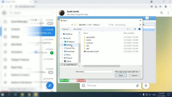The image size is (172, 97).
Task: Open the taskbar notification center
Action: coord(169,95)
